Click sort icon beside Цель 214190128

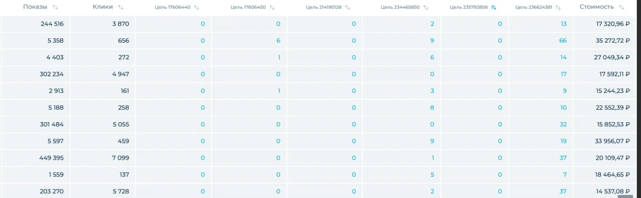[x=348, y=7]
